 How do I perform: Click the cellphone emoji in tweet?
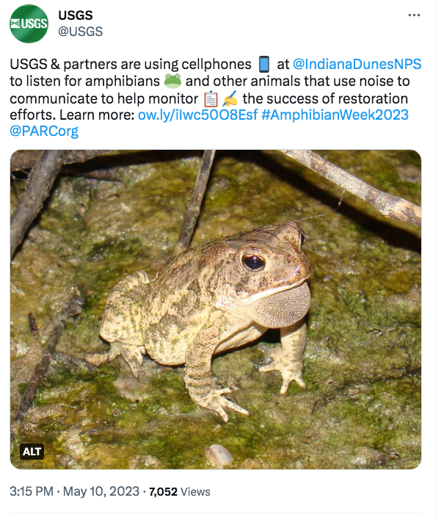264,65
